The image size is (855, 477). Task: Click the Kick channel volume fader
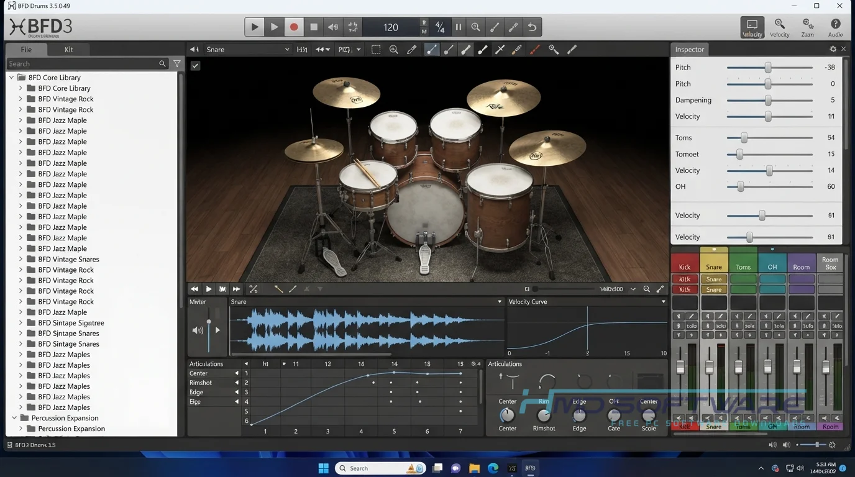coord(680,367)
